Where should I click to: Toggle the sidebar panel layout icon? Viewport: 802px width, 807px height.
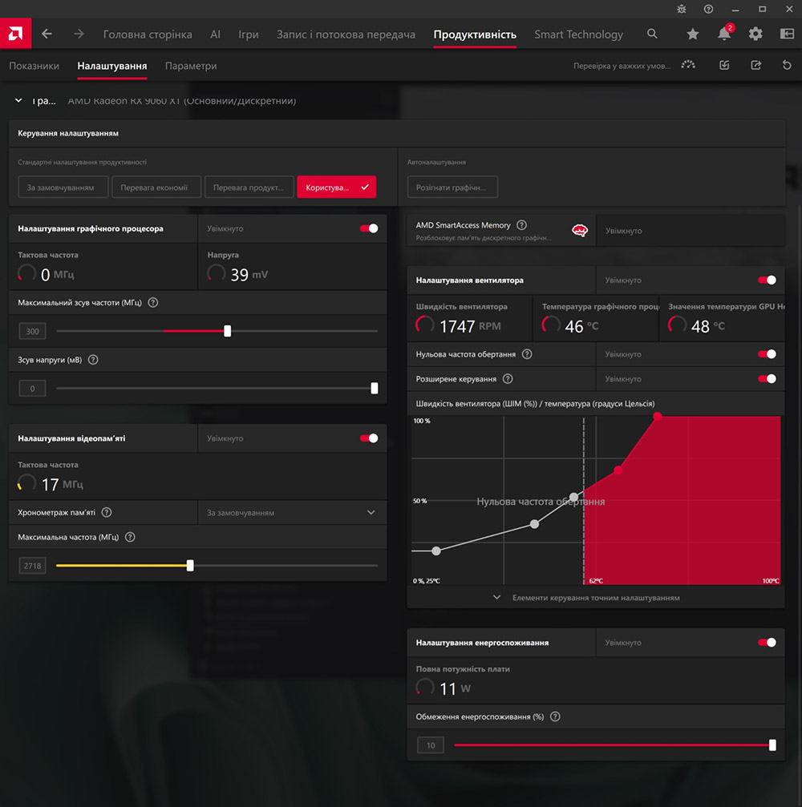click(787, 34)
